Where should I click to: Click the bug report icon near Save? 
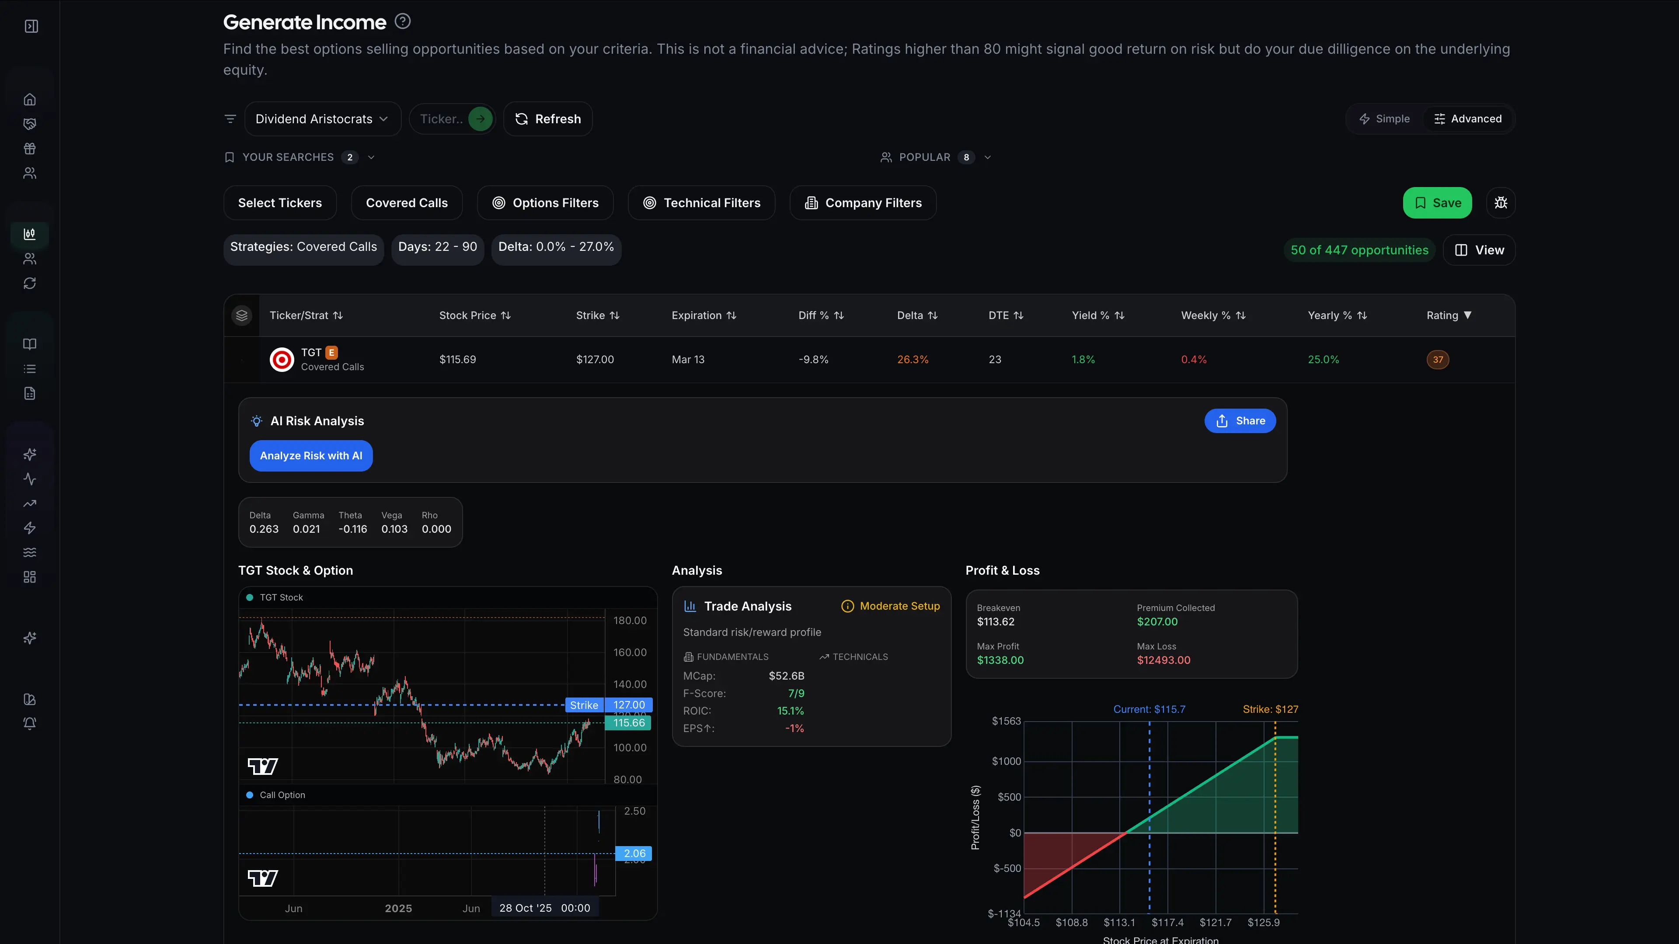coord(1501,203)
